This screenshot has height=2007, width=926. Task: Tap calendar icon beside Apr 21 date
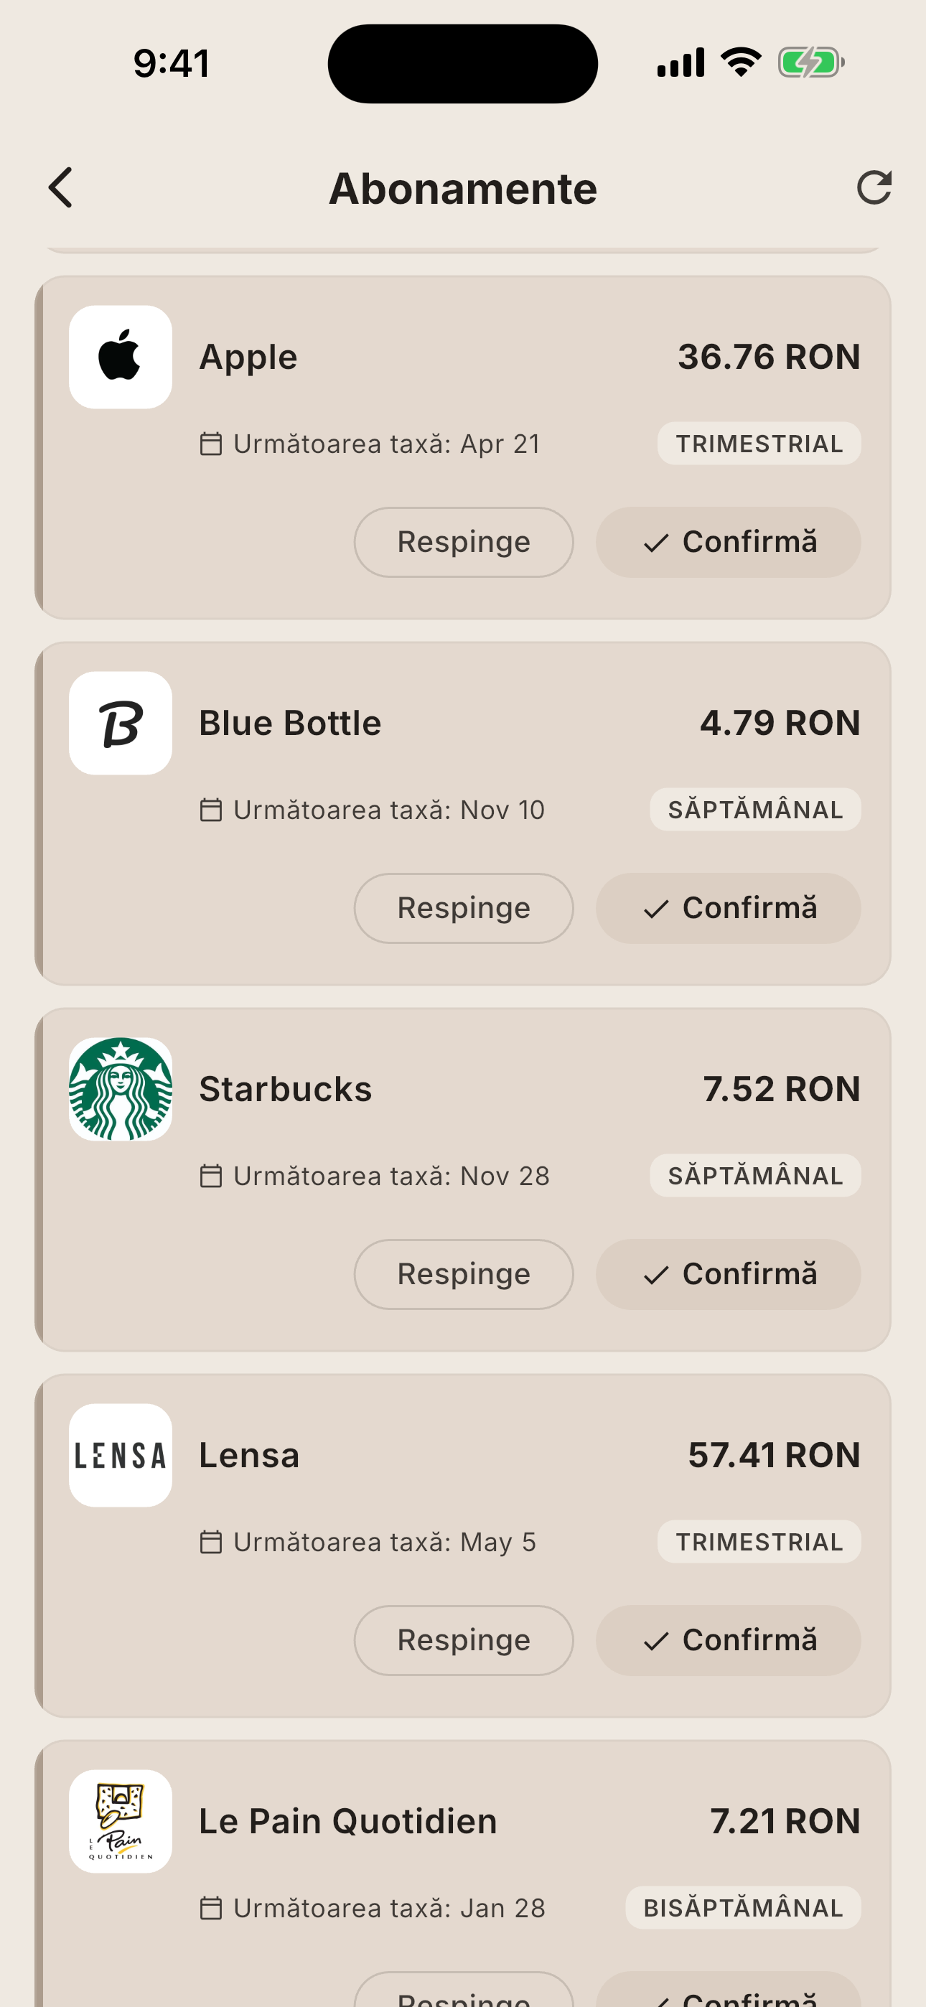tap(210, 444)
